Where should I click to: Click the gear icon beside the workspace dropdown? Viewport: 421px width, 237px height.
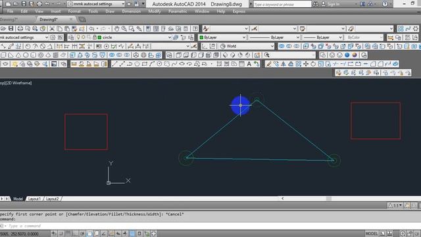53,38
